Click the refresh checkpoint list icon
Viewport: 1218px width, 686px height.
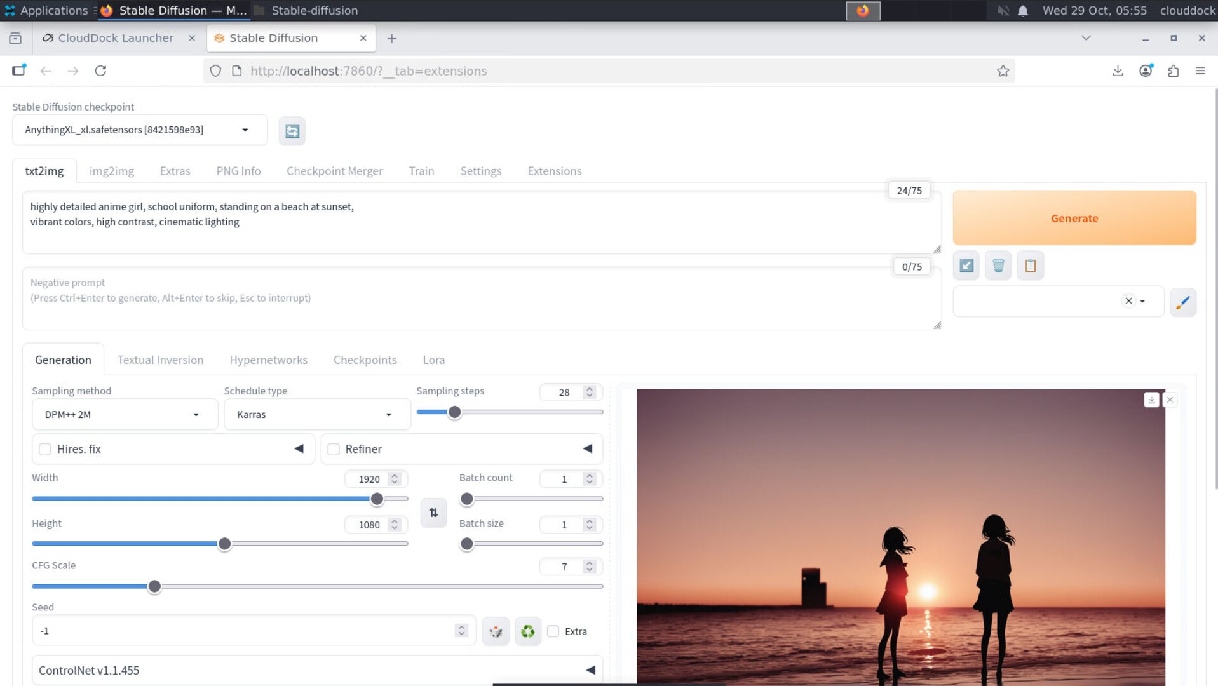292,131
